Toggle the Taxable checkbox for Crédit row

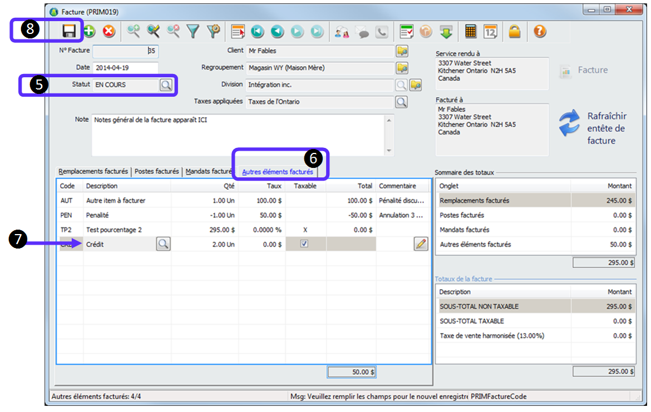(304, 244)
